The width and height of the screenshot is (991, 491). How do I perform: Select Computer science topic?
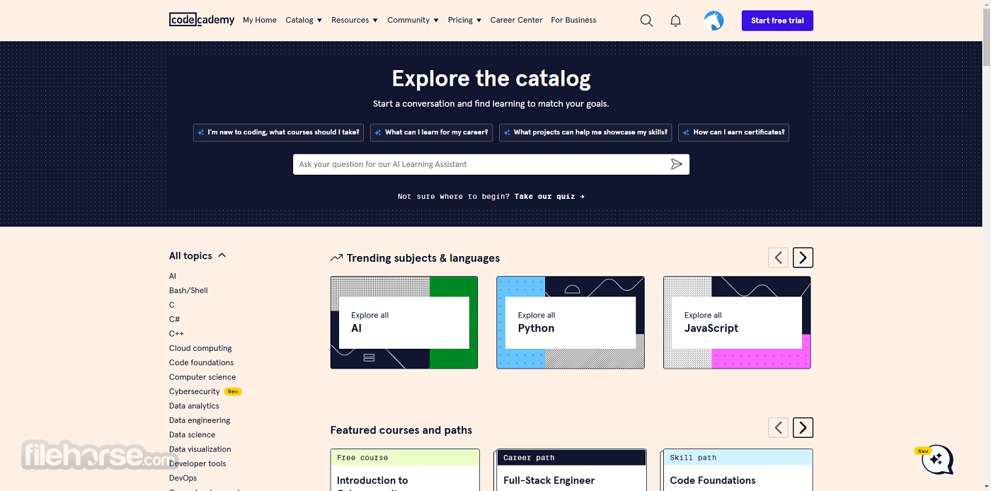pos(202,377)
